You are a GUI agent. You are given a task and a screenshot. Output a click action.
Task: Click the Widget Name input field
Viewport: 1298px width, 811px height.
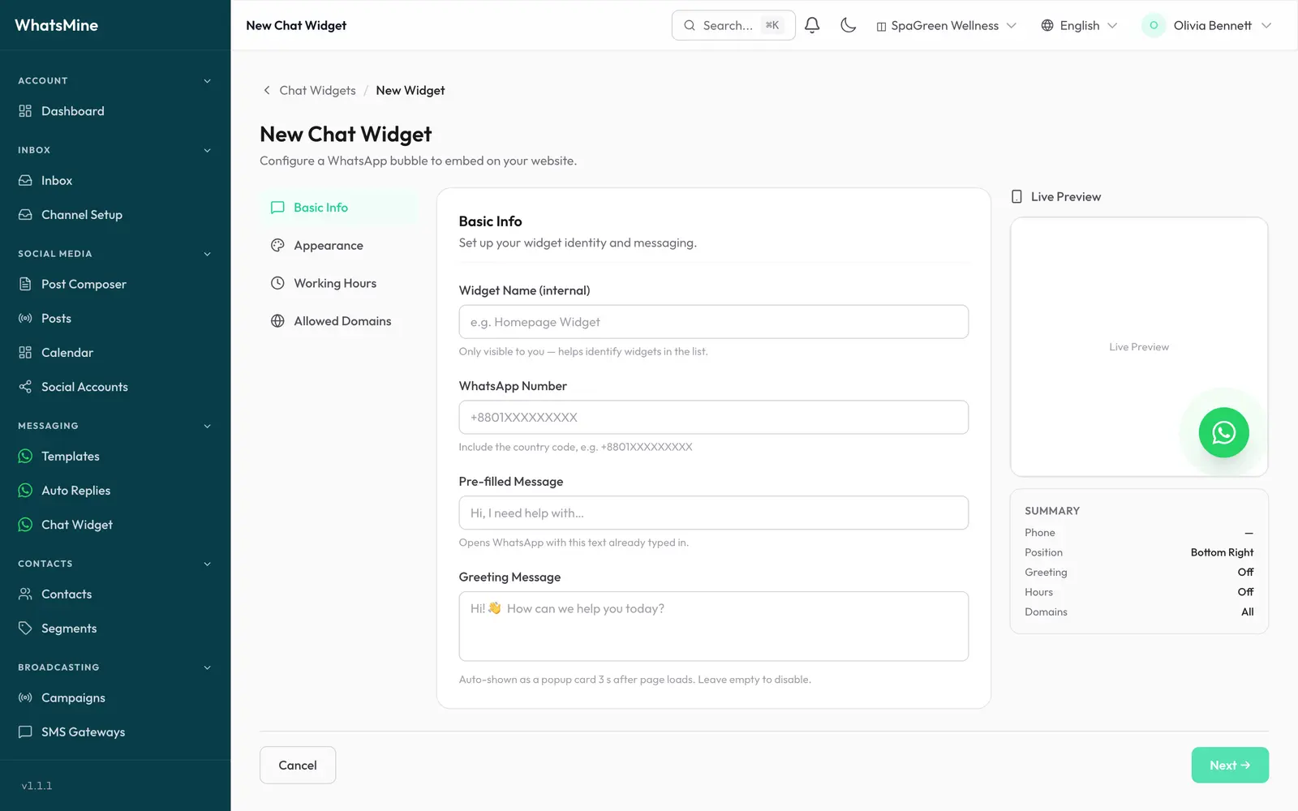[x=714, y=322]
